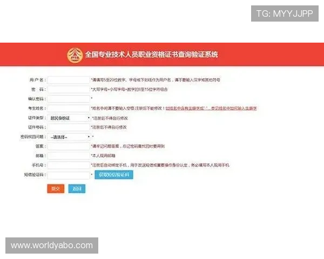
Task: Click the 短信验证码 SMS code field
Action: (x=69, y=175)
